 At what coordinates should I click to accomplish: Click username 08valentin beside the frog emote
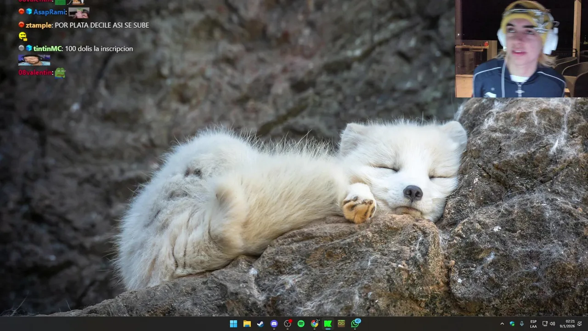pos(35,73)
